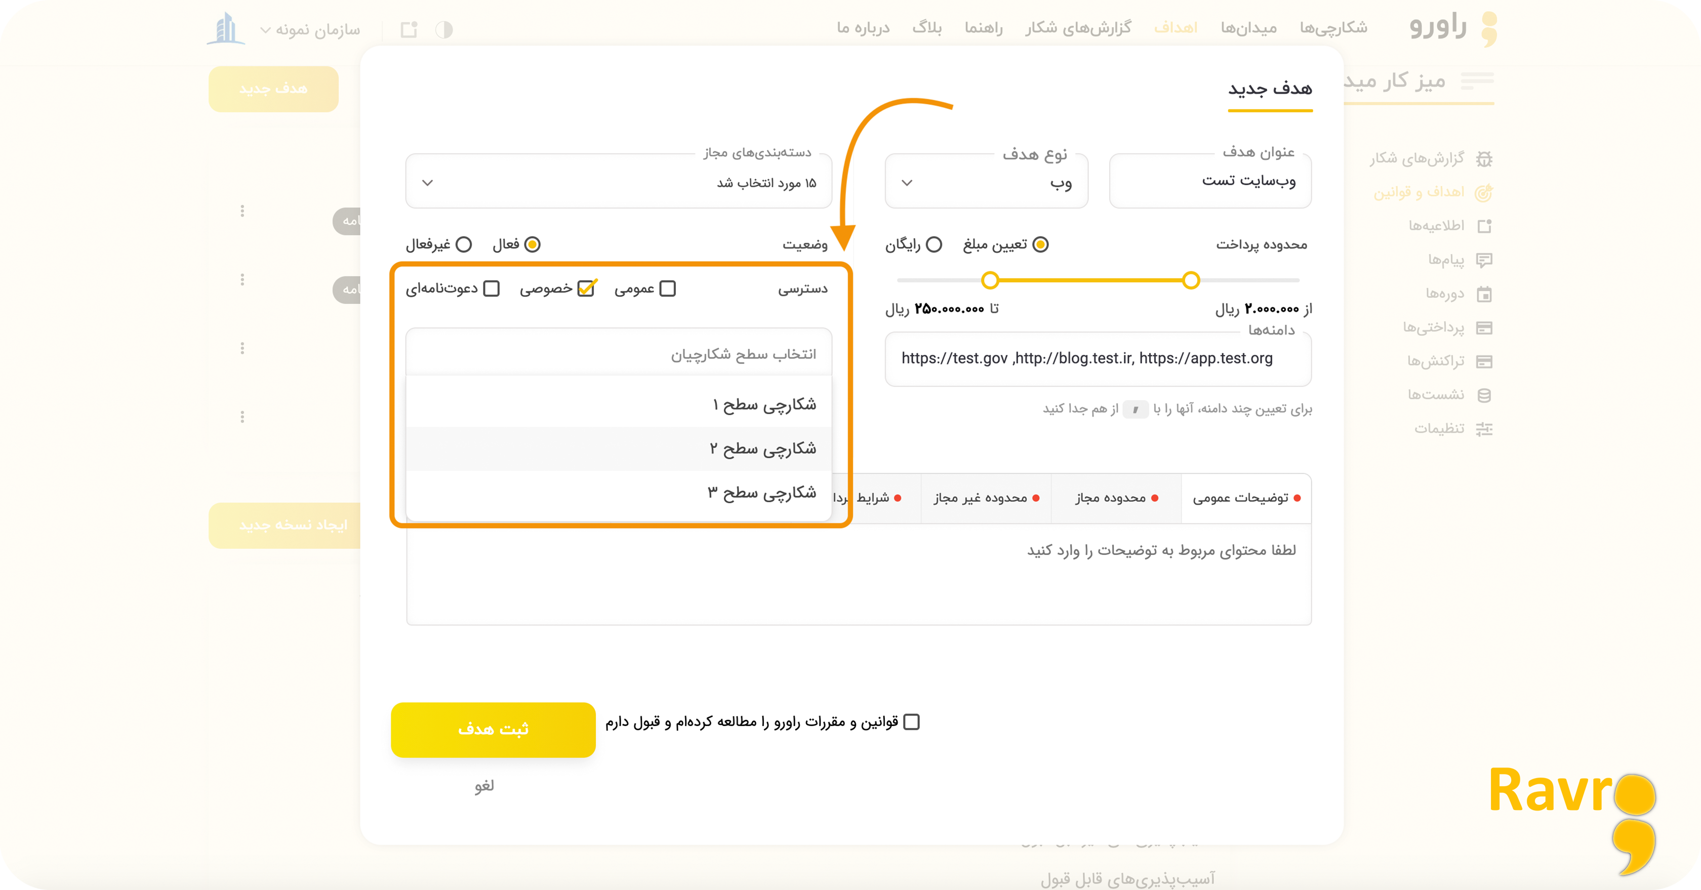The height and width of the screenshot is (890, 1701).
Task: Click the ثبت هدف submit button
Action: pos(493,730)
